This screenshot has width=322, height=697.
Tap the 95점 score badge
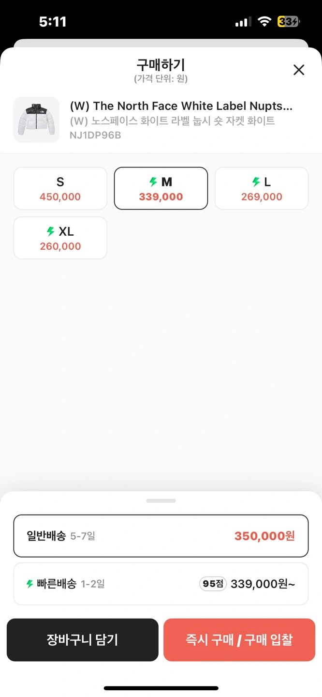[x=213, y=584]
